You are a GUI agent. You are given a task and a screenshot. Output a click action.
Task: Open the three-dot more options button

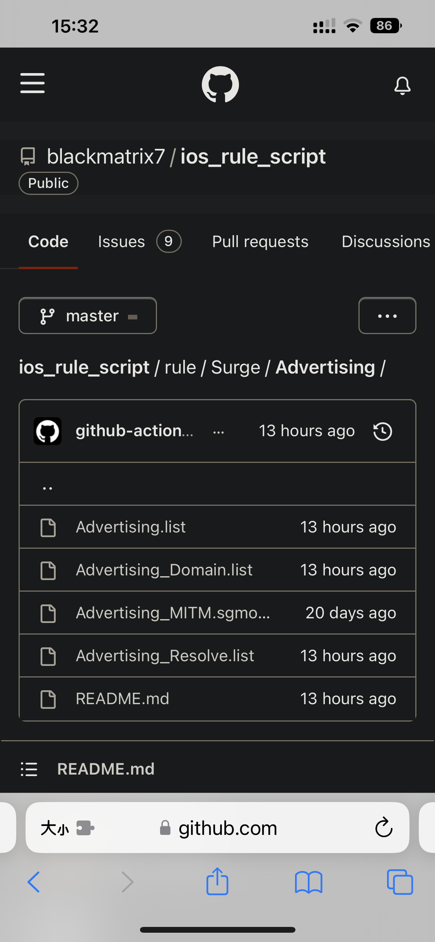387,316
